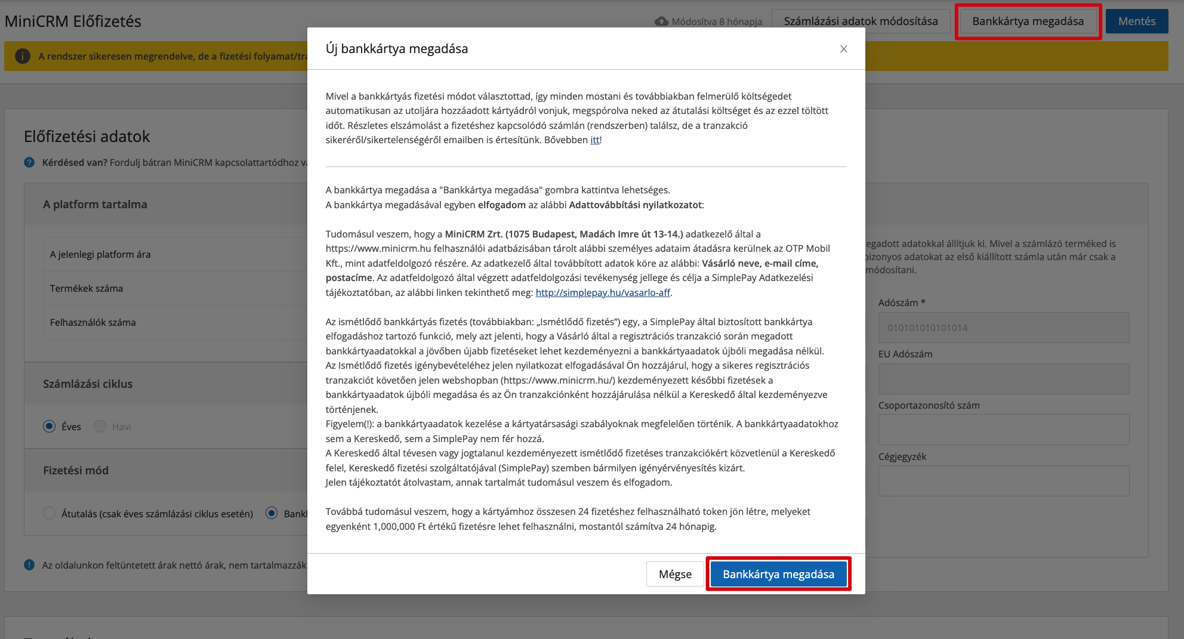Click the EU Adószám input field
The image size is (1184, 639).
coord(1004,379)
